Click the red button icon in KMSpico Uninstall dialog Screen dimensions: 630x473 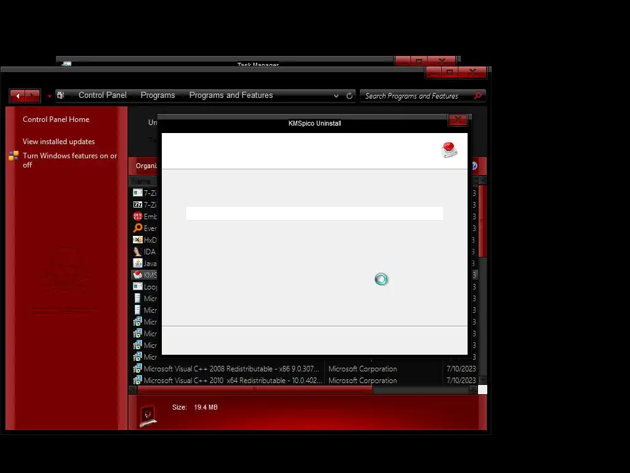pos(449,150)
